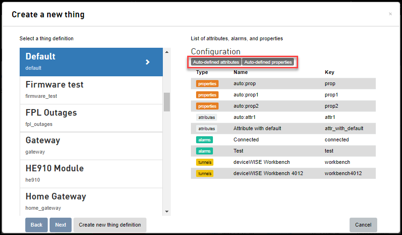Image resolution: width=402 pixels, height=235 pixels.
Task: Click the yellow tunnels badge for deviceWISE Workbench
Action: 205,162
